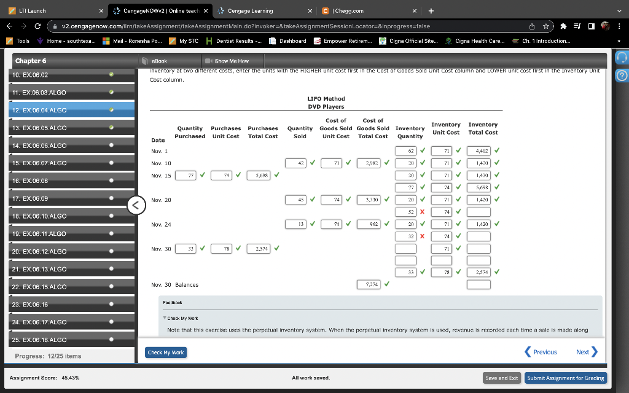
Task: Expand the browser bookmarks overflow chevron
Action: pos(620,42)
